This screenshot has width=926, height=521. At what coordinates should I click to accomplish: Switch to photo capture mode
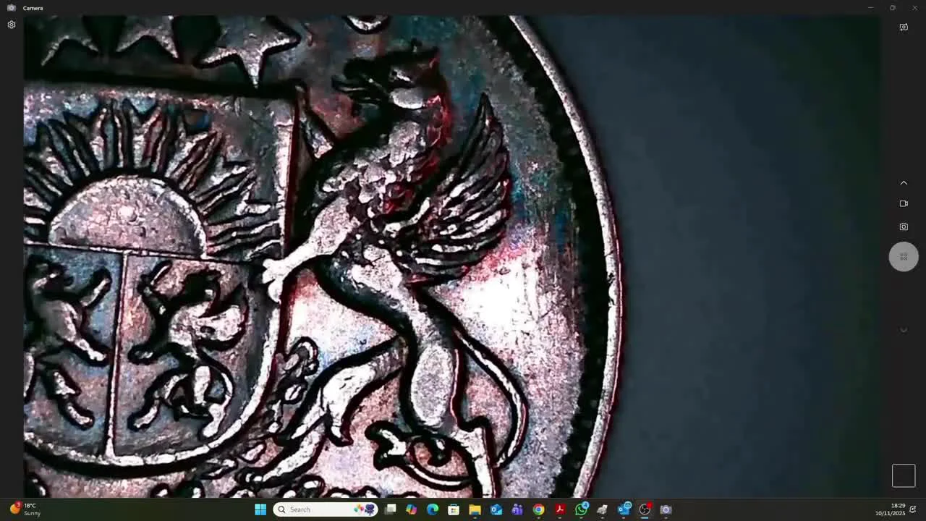(x=904, y=226)
